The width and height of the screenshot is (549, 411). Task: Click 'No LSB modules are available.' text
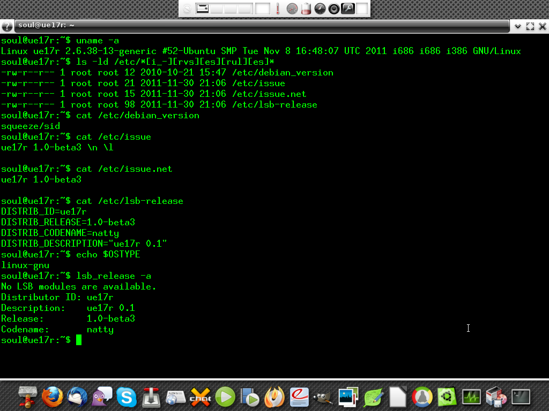(x=78, y=287)
